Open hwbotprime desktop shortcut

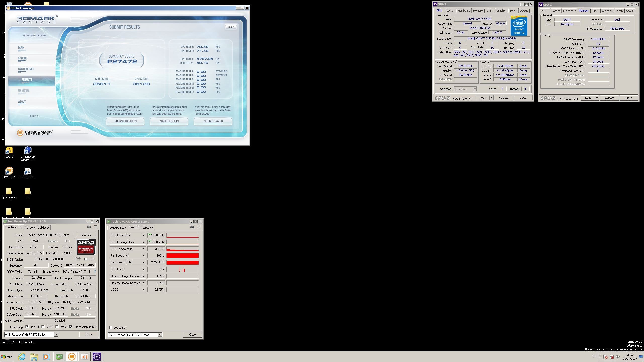coord(28,173)
